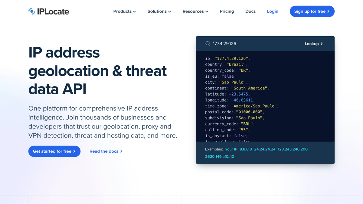
Task: Click the IPLocate logo icon
Action: coord(32,11)
